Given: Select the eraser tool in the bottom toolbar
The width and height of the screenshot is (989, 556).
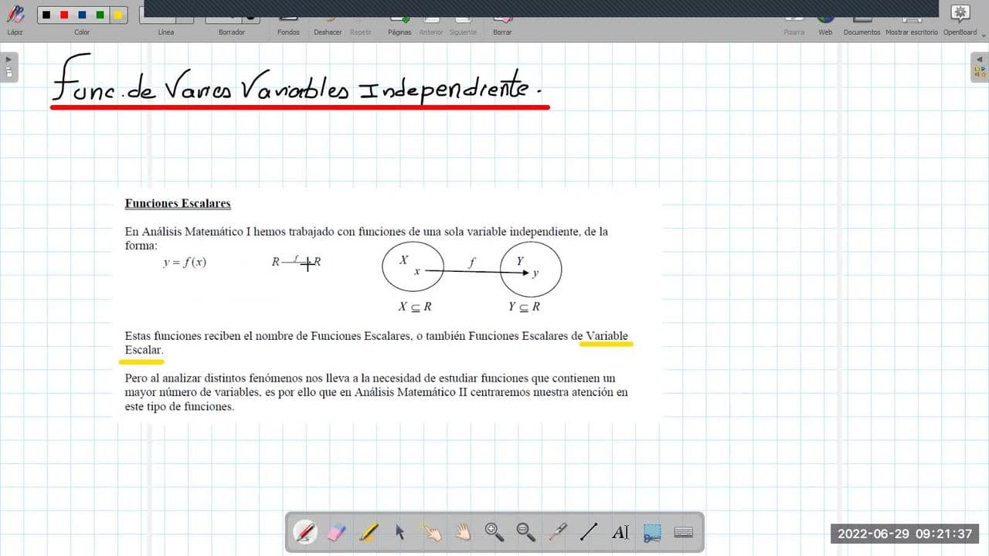Looking at the screenshot, I should coord(338,532).
